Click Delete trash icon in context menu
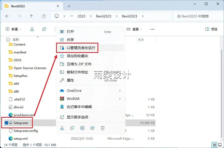The image size is (224, 148). pos(103,128)
